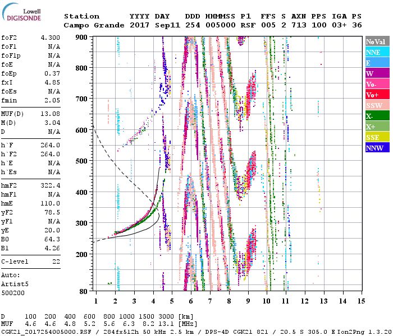The height and width of the screenshot is (336, 393).
Task: Select the SSE yellow legend swatch
Action: click(x=377, y=137)
